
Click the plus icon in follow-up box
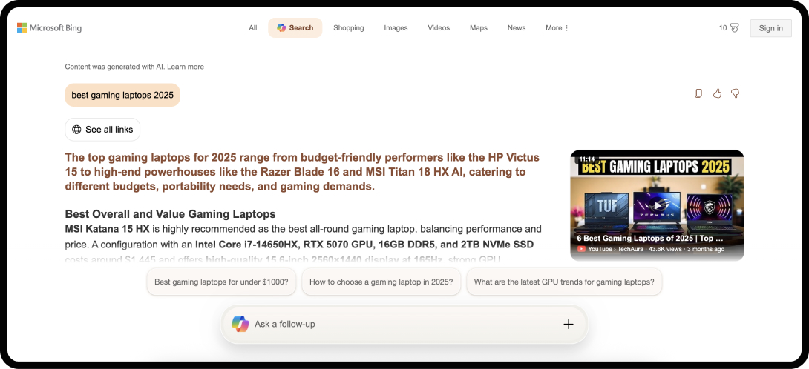568,324
